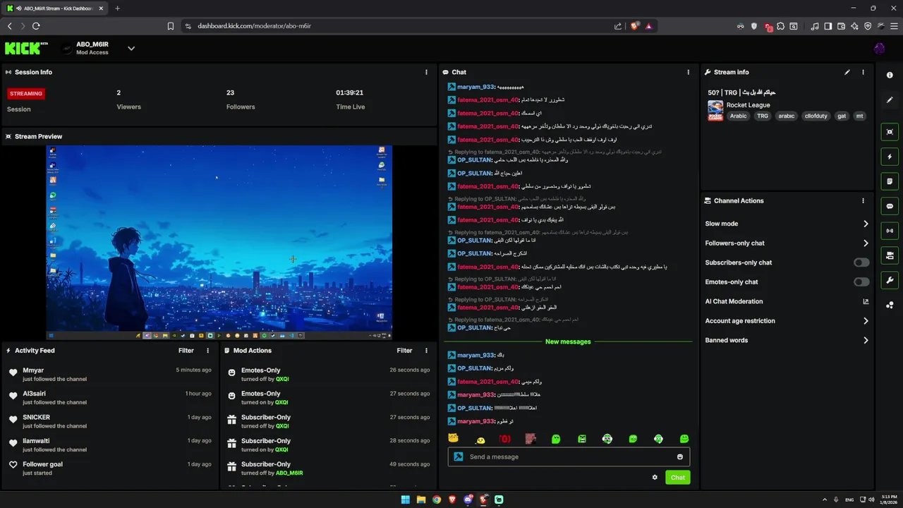Click in the Send a message field
Image resolution: width=903 pixels, height=508 pixels.
[569, 456]
